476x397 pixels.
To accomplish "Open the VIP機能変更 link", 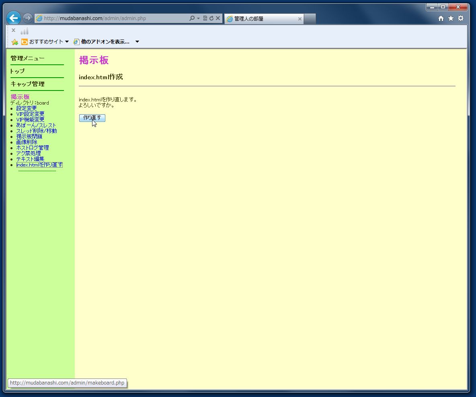I will 31,119.
